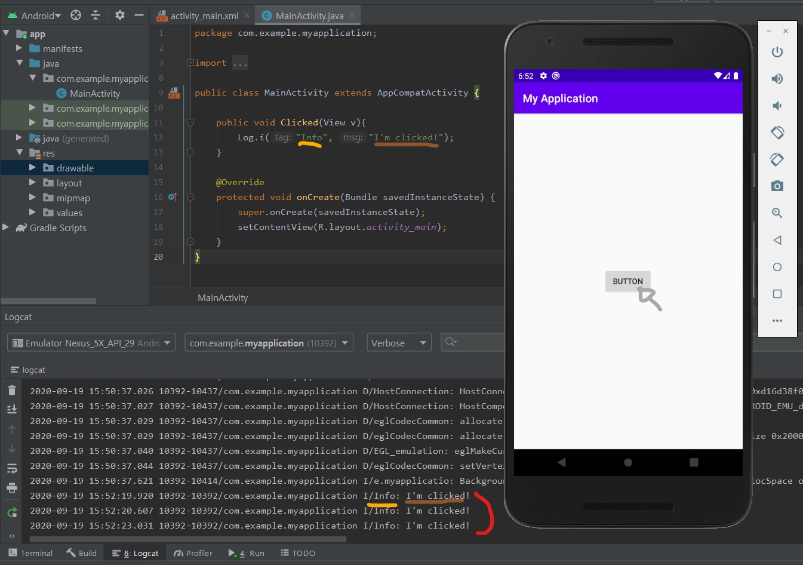Rotate emulator left
The width and height of the screenshot is (803, 565).
click(777, 133)
